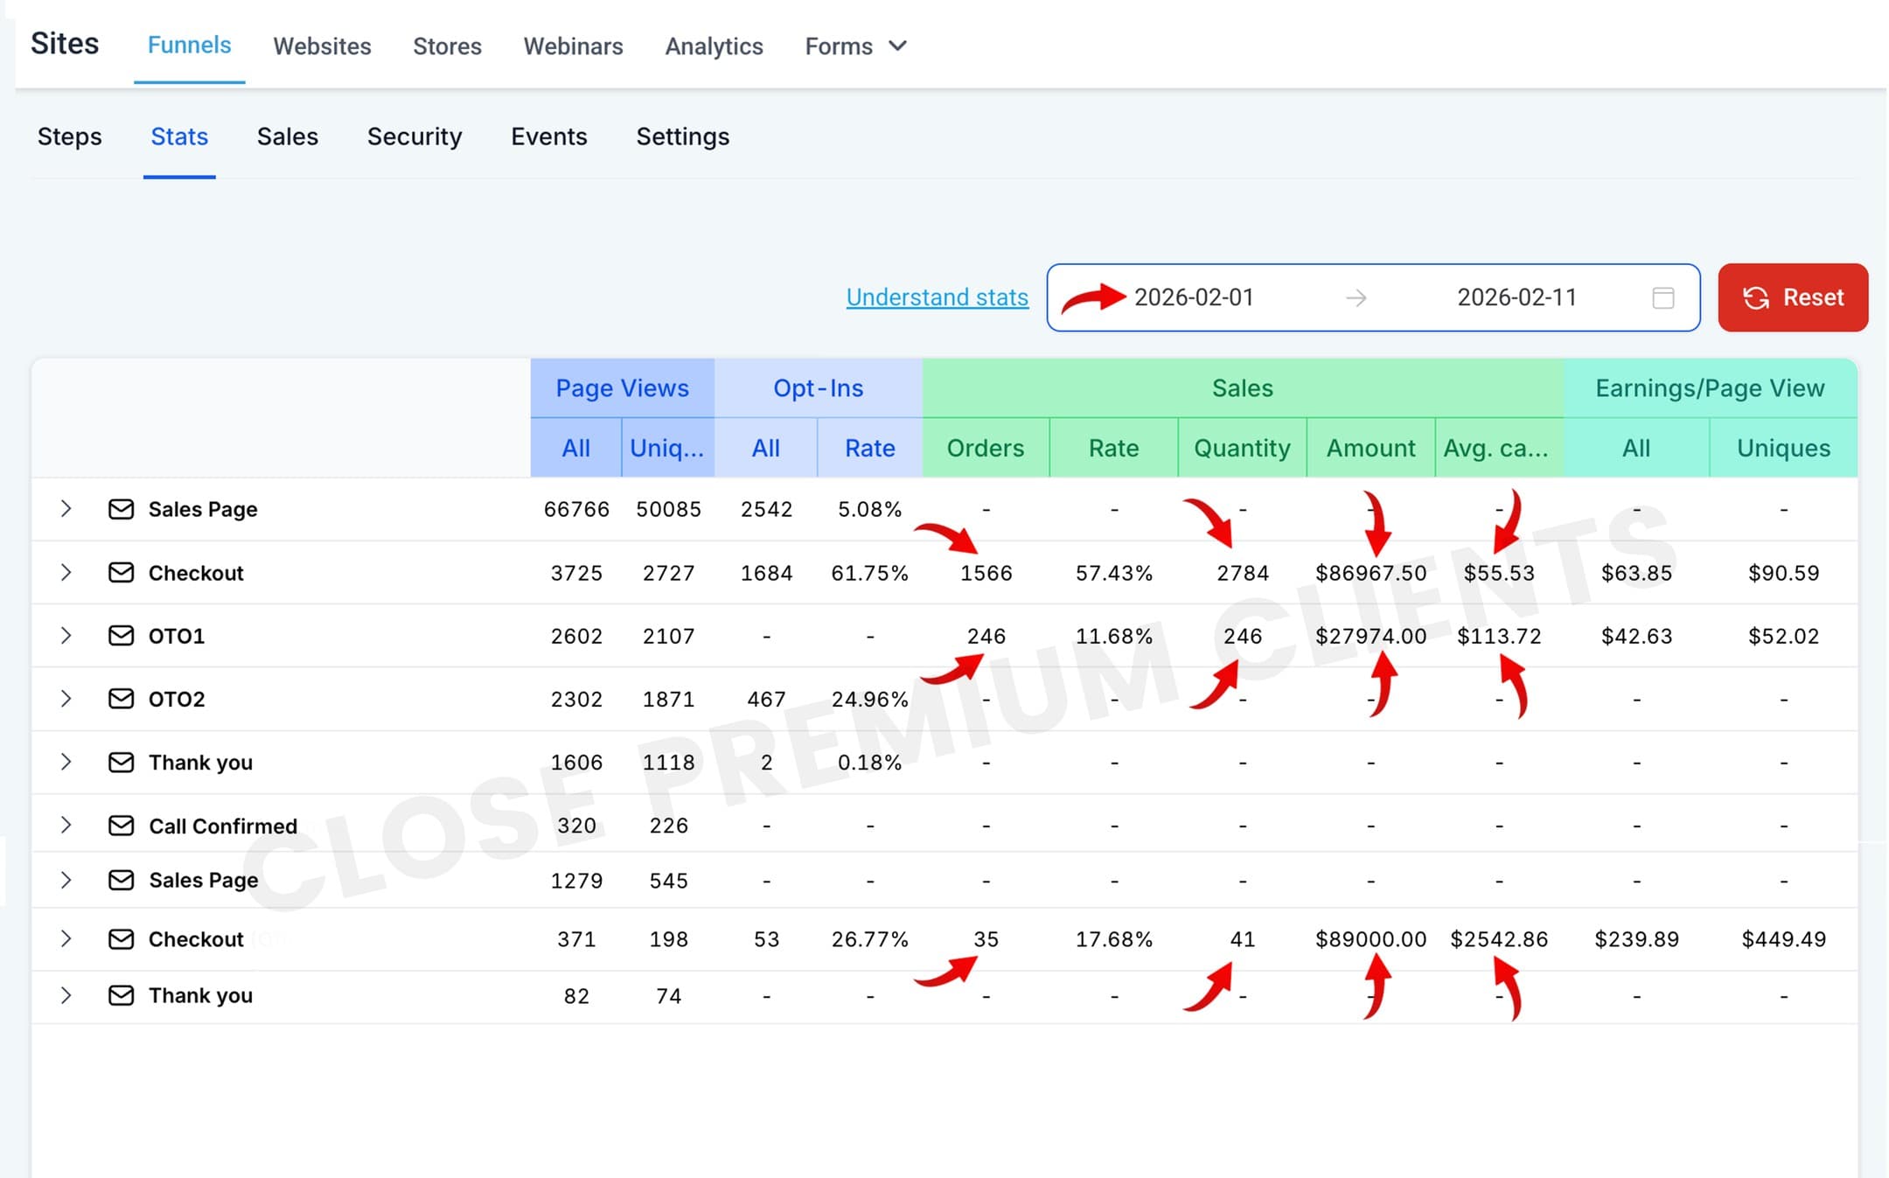
Task: Click the Orders column header
Action: tap(985, 448)
